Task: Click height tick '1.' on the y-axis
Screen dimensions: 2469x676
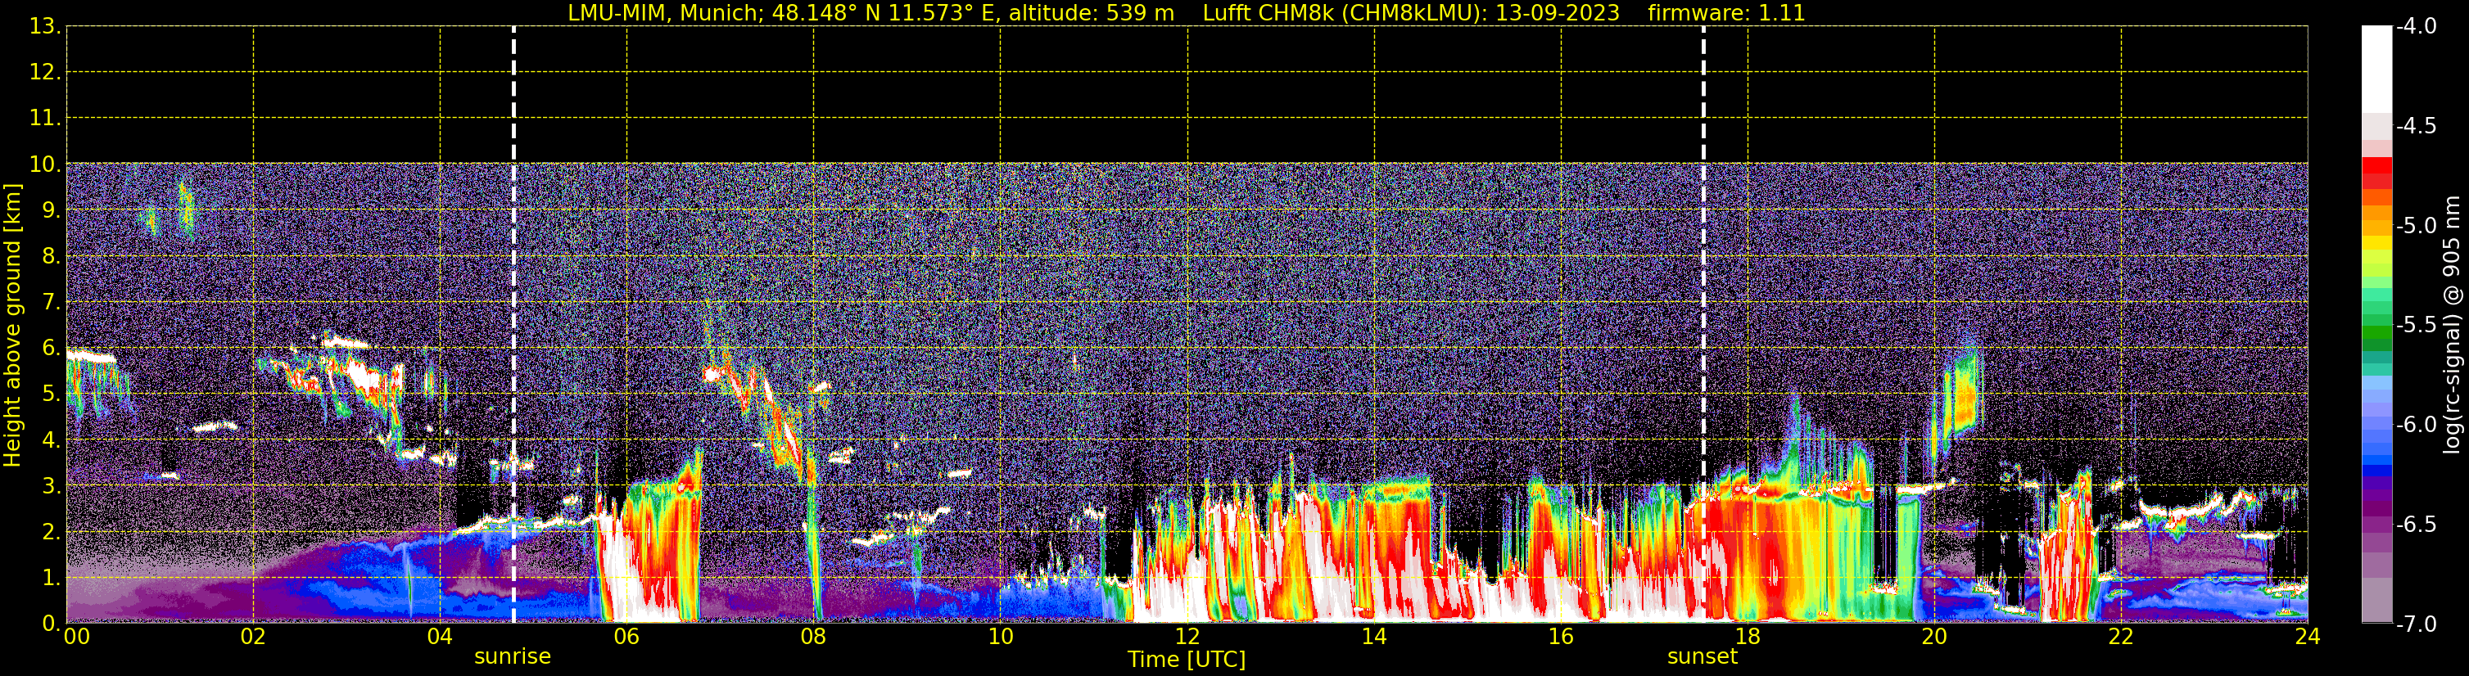Action: pos(51,579)
